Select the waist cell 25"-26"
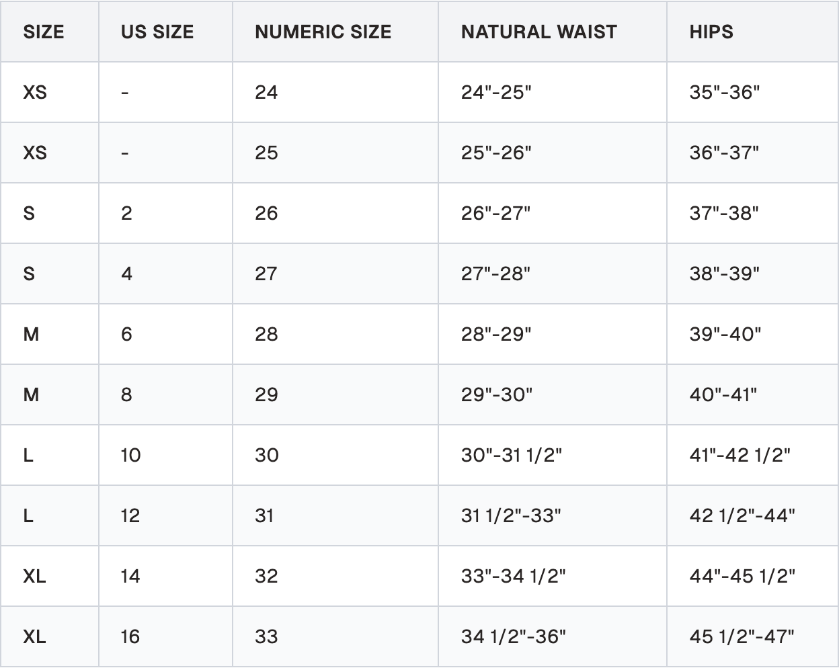The width and height of the screenshot is (839, 668). click(553, 153)
